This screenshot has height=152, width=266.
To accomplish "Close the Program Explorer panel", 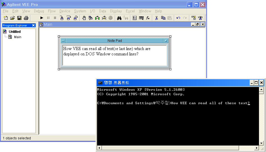I will pyautogui.click(x=33, y=26).
